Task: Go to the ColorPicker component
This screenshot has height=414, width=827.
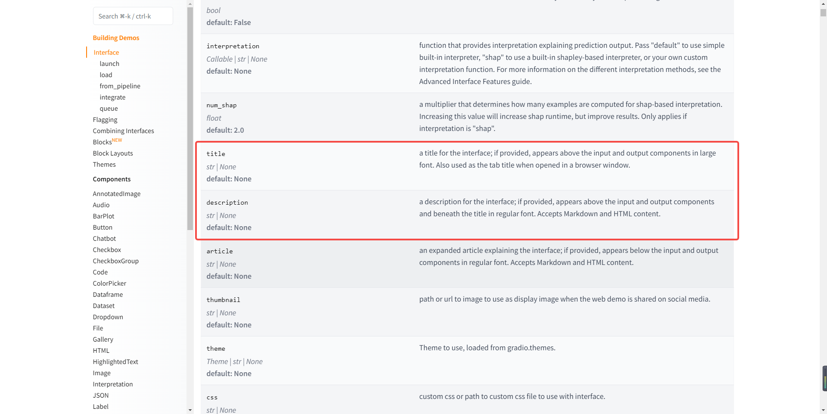Action: [x=109, y=283]
